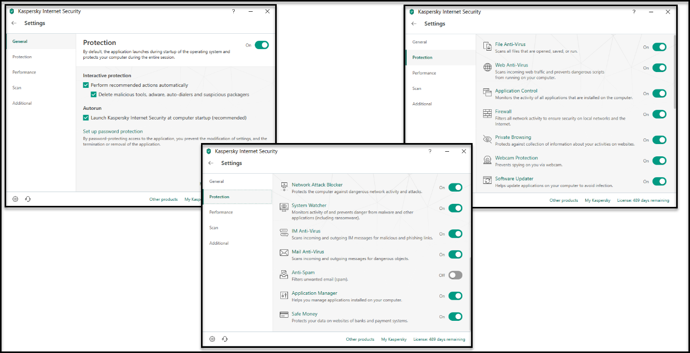Viewport: 690px width, 353px height.
Task: Disable Application Control toggle
Action: pyautogui.click(x=659, y=93)
